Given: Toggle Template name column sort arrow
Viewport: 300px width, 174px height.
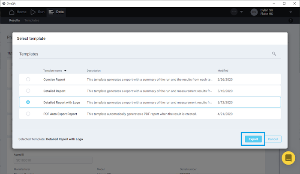Looking at the screenshot, I should coord(66,71).
